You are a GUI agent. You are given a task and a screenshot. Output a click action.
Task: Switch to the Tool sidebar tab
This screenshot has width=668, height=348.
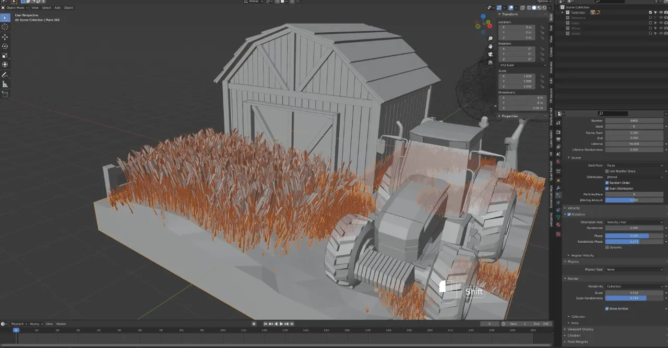[551, 29]
